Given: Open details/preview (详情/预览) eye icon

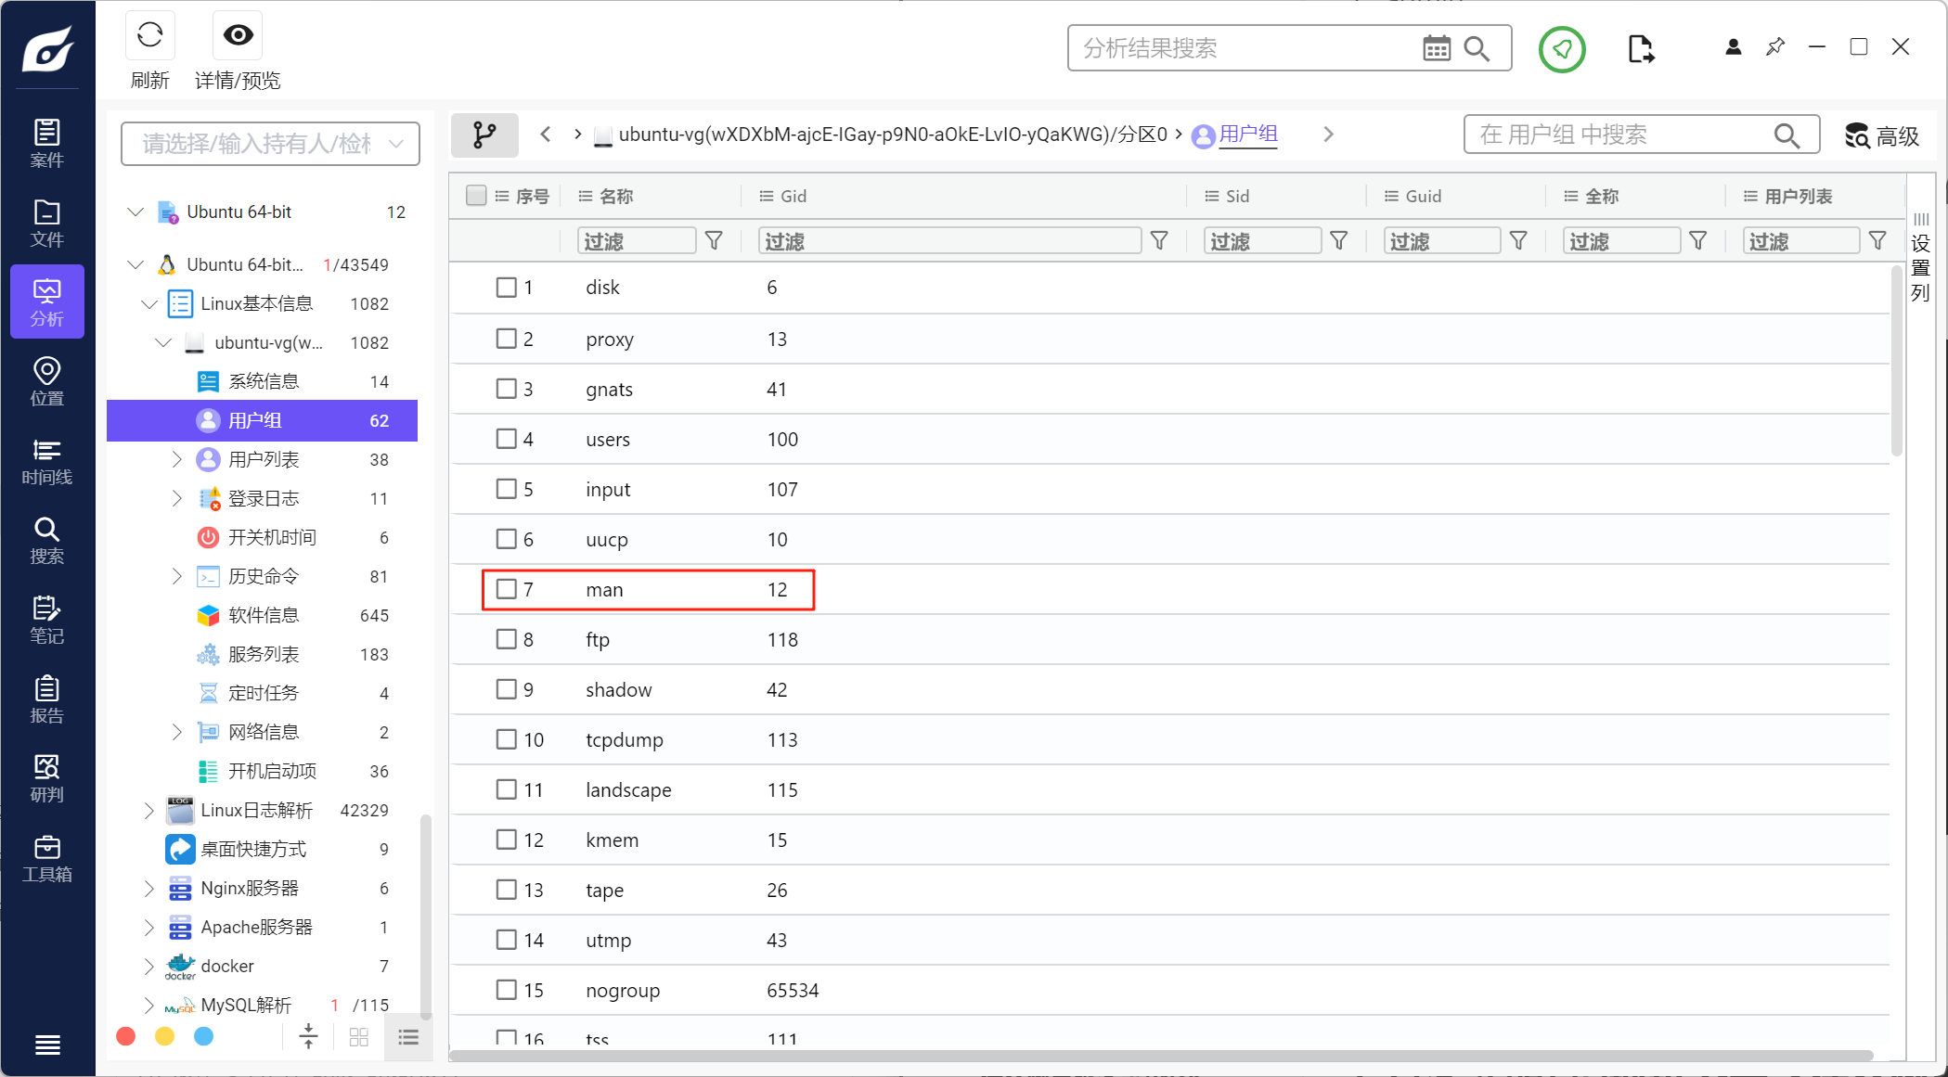Looking at the screenshot, I should coord(238,36).
